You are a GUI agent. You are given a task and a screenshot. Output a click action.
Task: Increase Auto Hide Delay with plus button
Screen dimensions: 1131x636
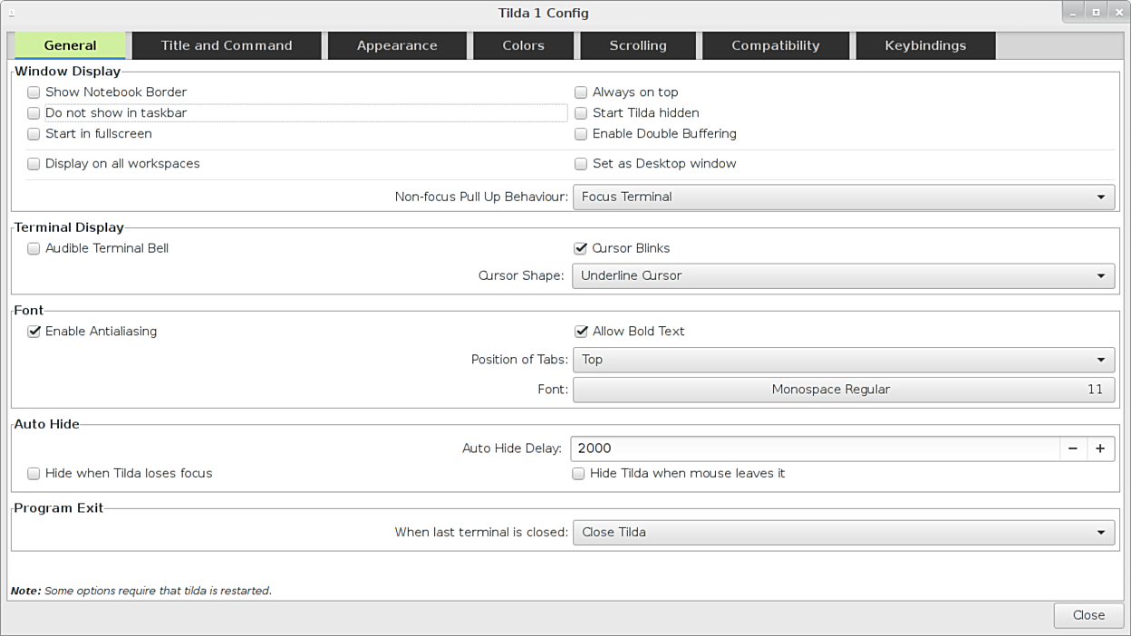[x=1100, y=448]
